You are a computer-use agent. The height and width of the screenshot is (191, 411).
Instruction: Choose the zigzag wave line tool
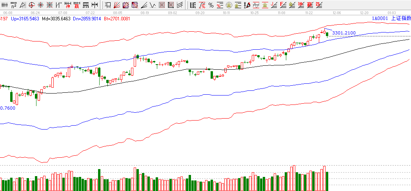pos(152,5)
